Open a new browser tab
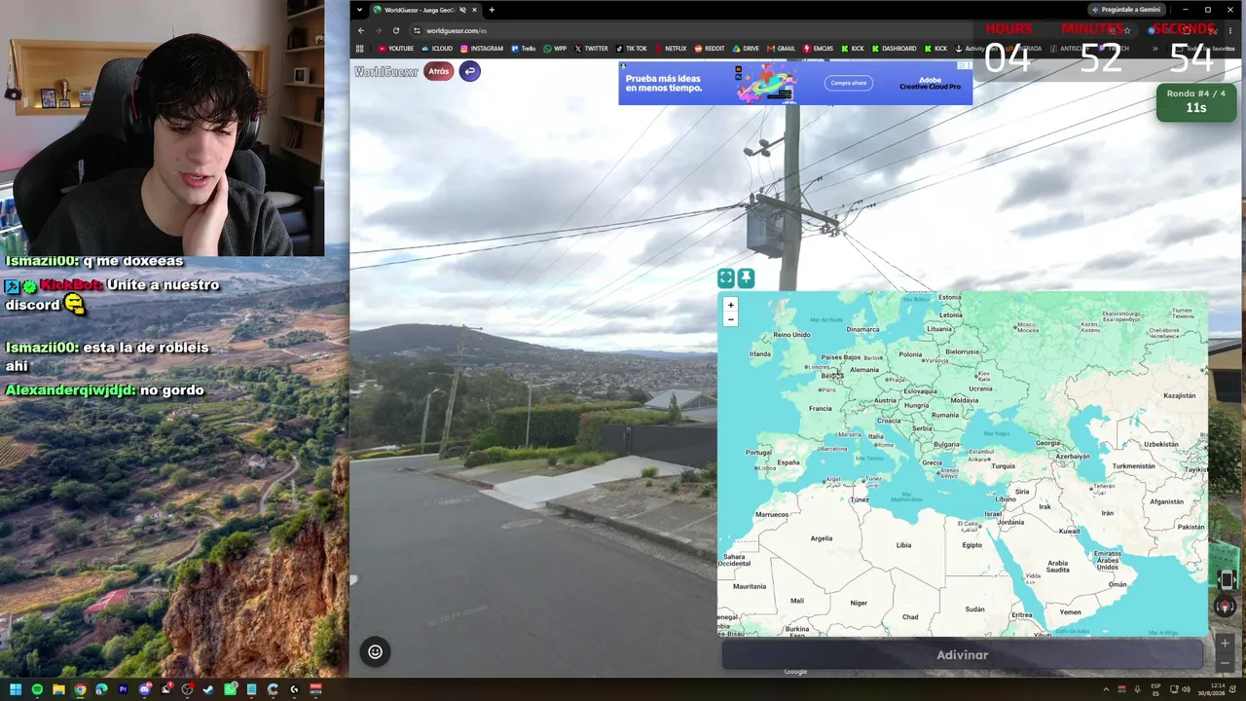 coord(492,10)
